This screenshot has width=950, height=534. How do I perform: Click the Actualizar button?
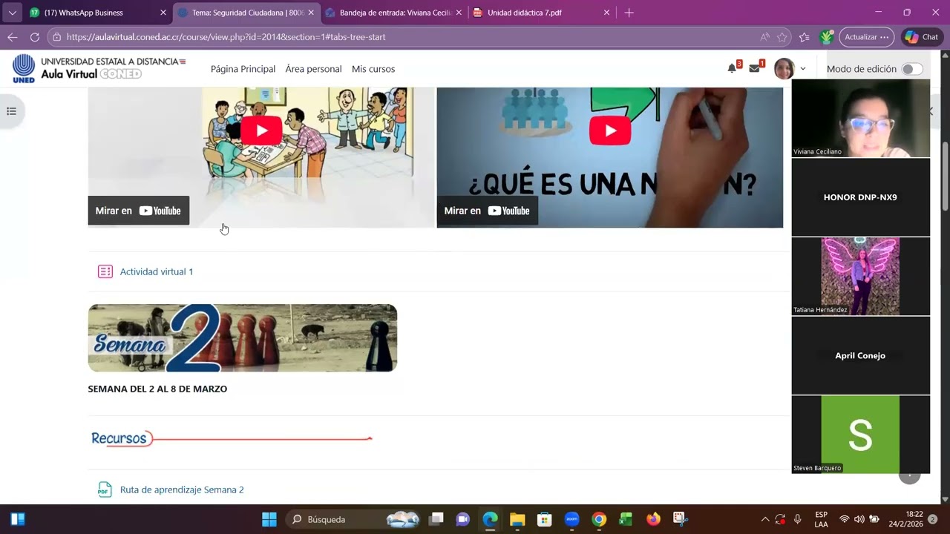(x=866, y=37)
